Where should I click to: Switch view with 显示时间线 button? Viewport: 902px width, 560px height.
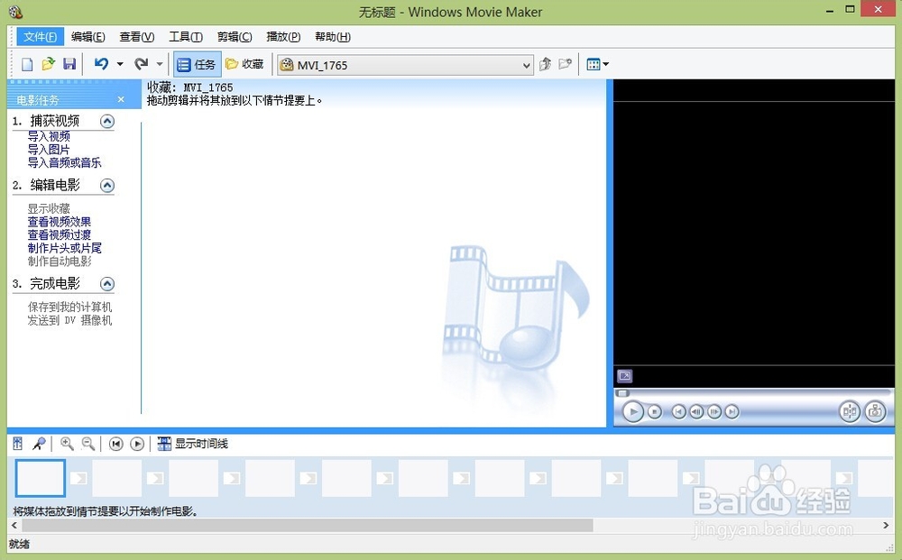point(193,444)
